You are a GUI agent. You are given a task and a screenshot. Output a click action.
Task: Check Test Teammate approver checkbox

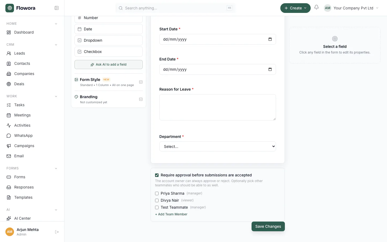157,207
